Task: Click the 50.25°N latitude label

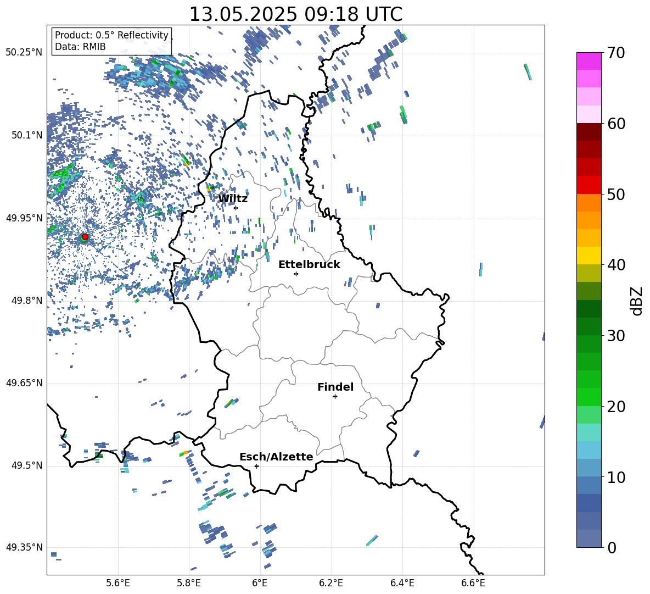Action: [x=24, y=53]
